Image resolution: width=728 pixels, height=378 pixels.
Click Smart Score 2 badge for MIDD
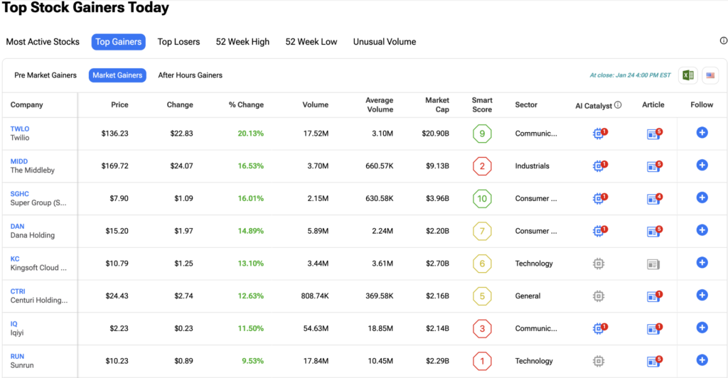tap(482, 166)
